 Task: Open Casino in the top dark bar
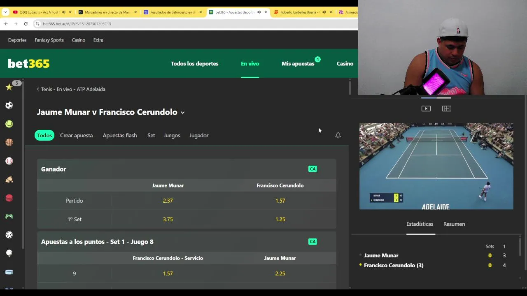click(x=78, y=40)
